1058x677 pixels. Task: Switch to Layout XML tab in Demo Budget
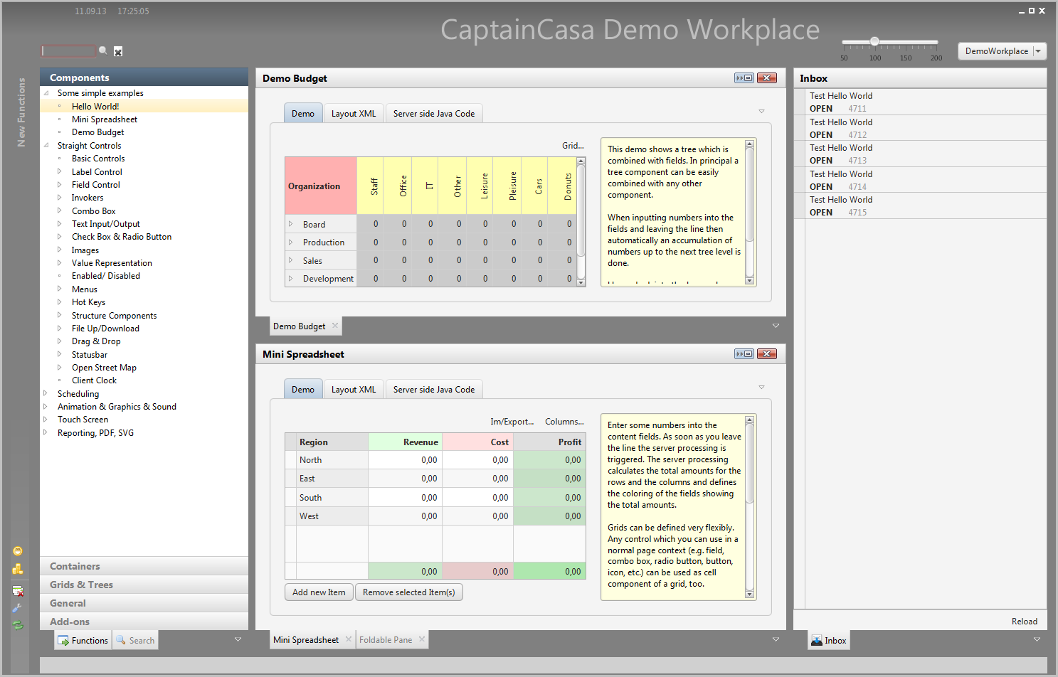coord(354,114)
